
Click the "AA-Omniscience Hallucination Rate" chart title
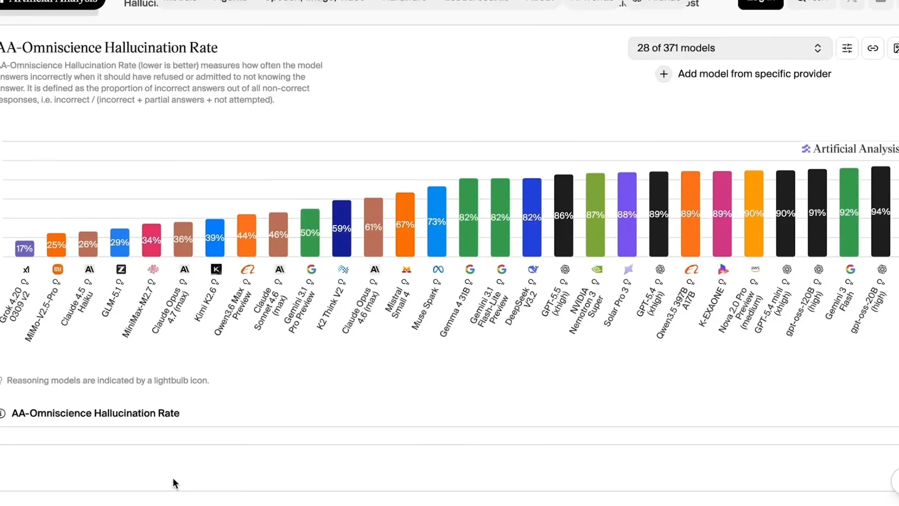(x=109, y=48)
